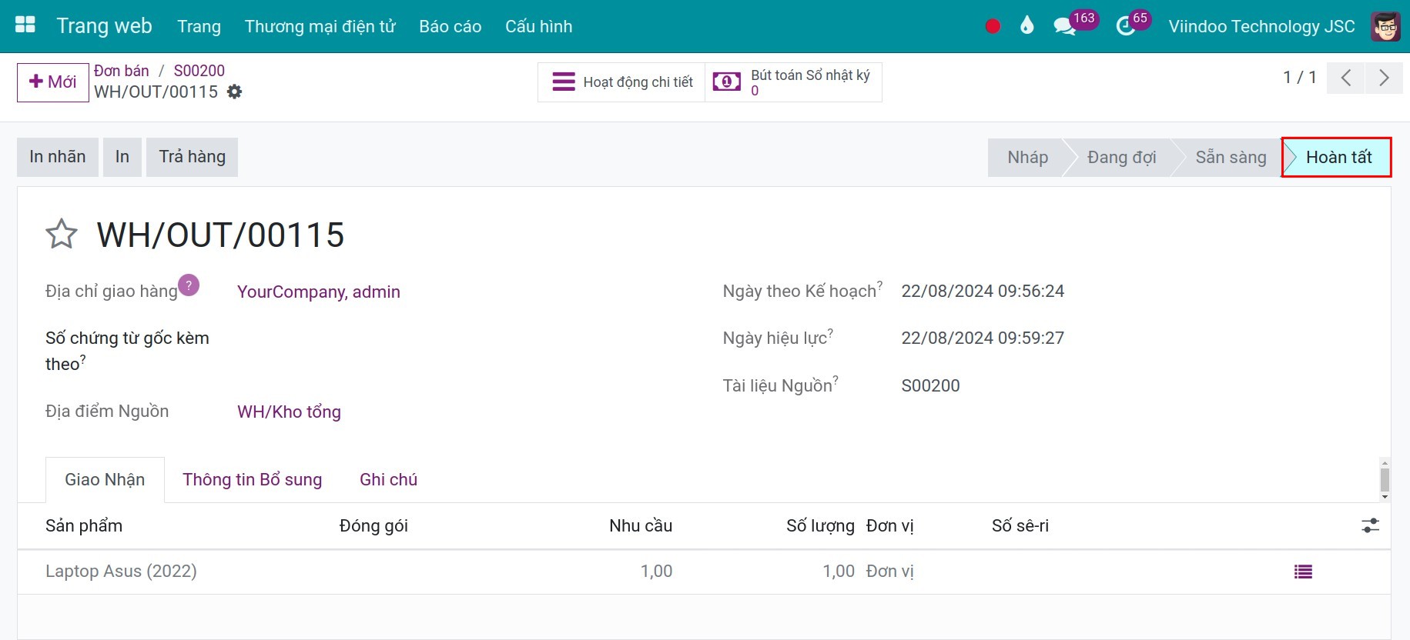Click the Trả hàng button
1410x640 pixels.
pyautogui.click(x=193, y=157)
